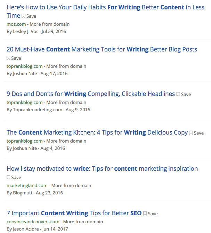Save the How I stay motivated article

click(x=14, y=177)
